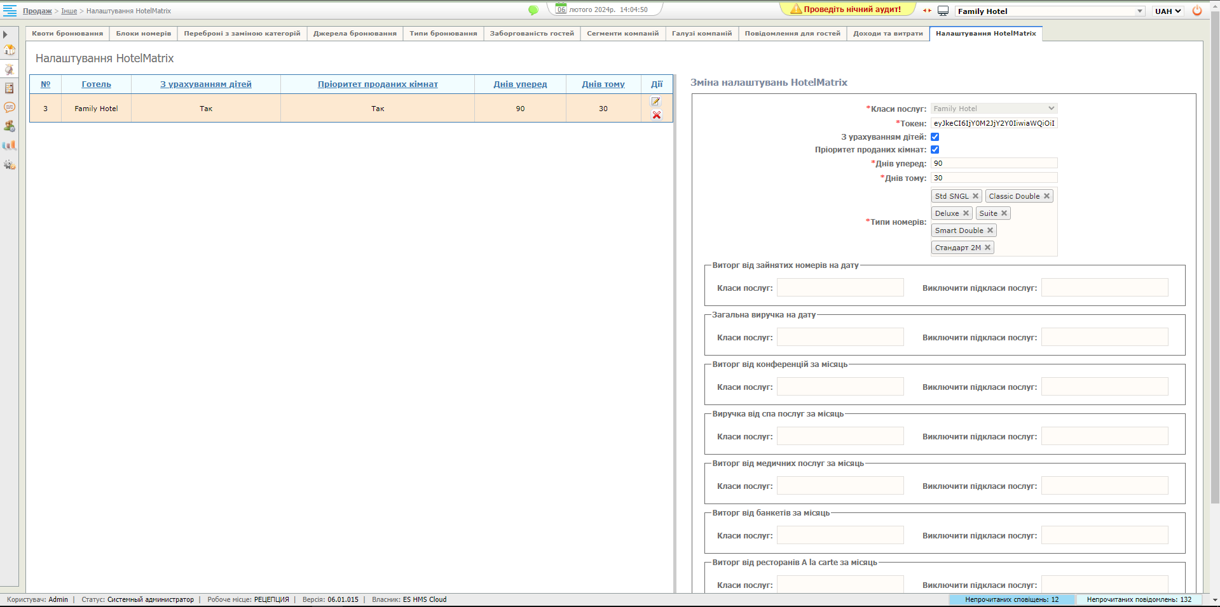The image size is (1220, 607).
Task: Switch to the 'Квоти бронювання' tab
Action: tap(67, 34)
